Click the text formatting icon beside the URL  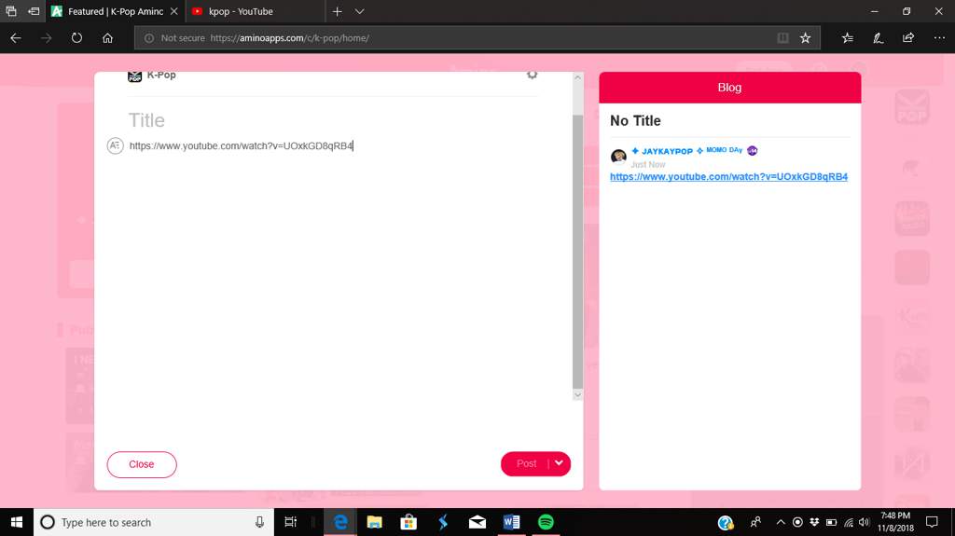pos(115,145)
